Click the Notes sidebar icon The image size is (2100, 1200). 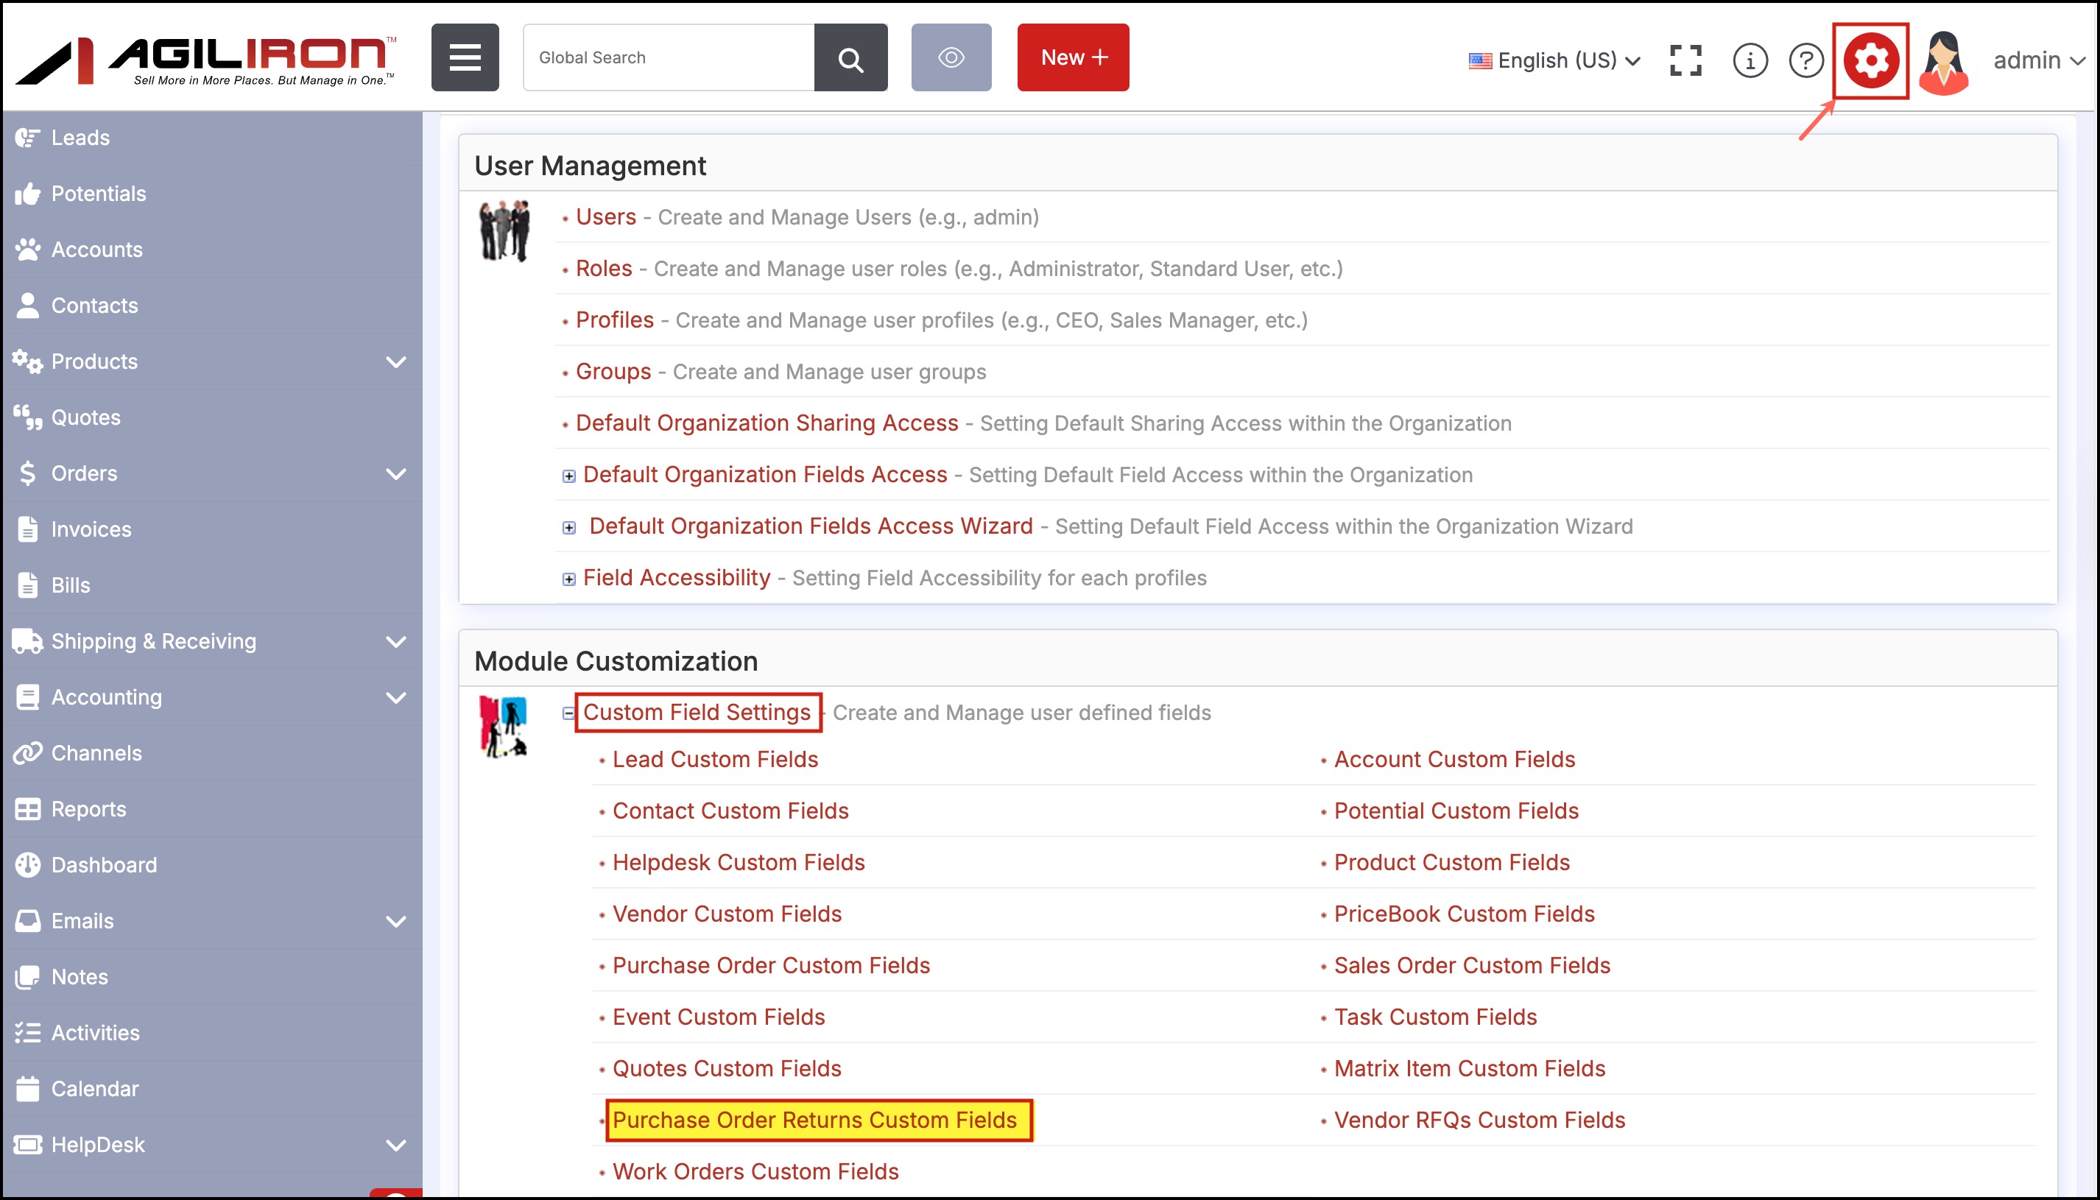coord(27,977)
